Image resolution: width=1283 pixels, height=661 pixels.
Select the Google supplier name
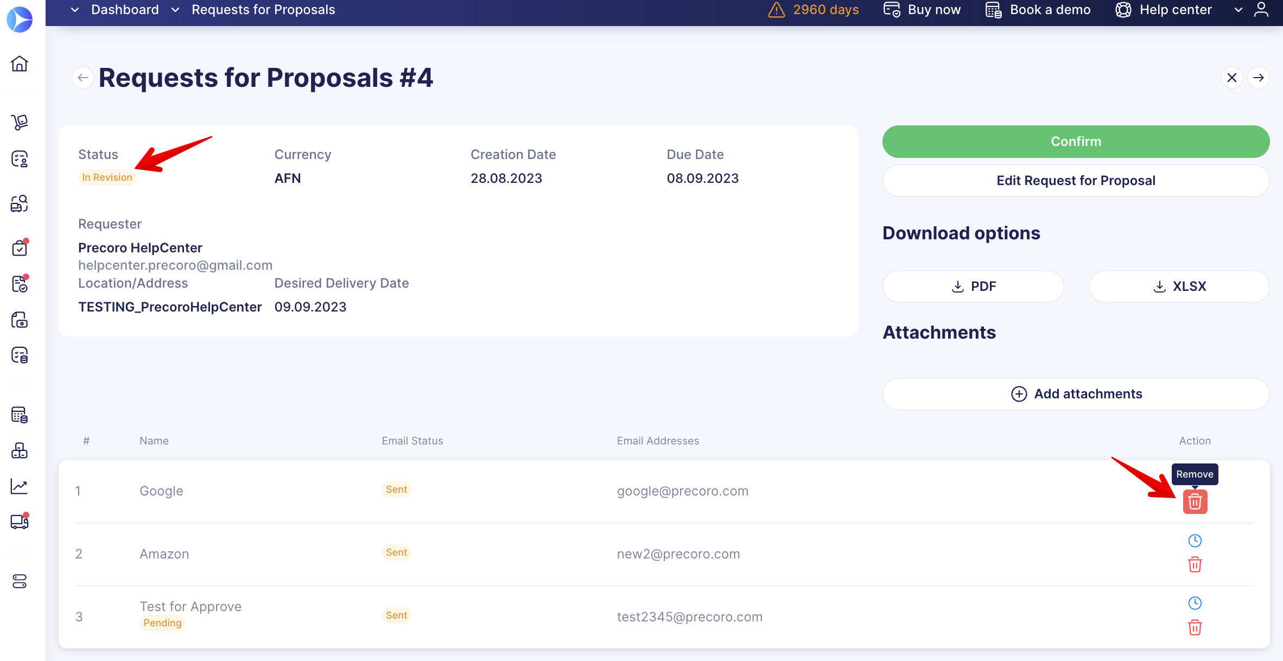pyautogui.click(x=161, y=491)
